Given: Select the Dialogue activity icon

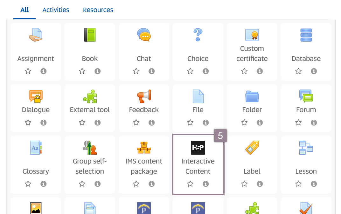Looking at the screenshot, I should 36,96.
